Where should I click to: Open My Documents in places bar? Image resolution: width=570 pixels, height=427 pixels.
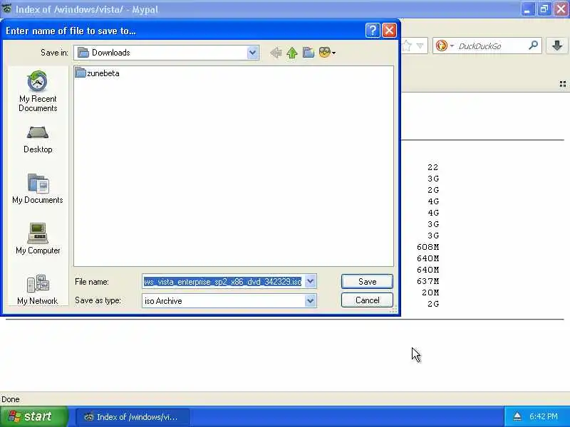pyautogui.click(x=38, y=189)
